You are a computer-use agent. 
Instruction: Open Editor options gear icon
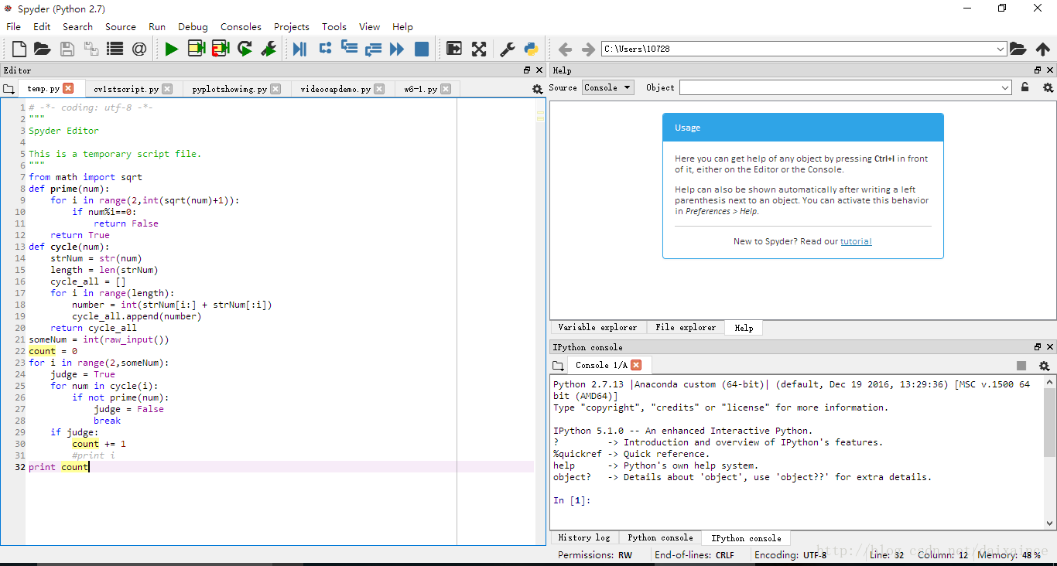coord(538,89)
